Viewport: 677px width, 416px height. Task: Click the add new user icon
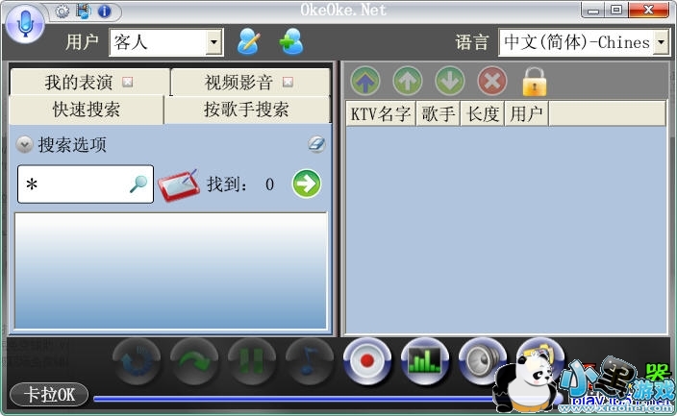tap(291, 41)
